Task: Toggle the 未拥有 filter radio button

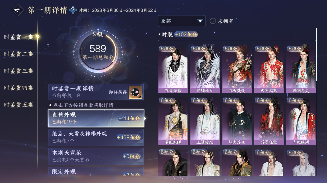Action: pyautogui.click(x=213, y=21)
